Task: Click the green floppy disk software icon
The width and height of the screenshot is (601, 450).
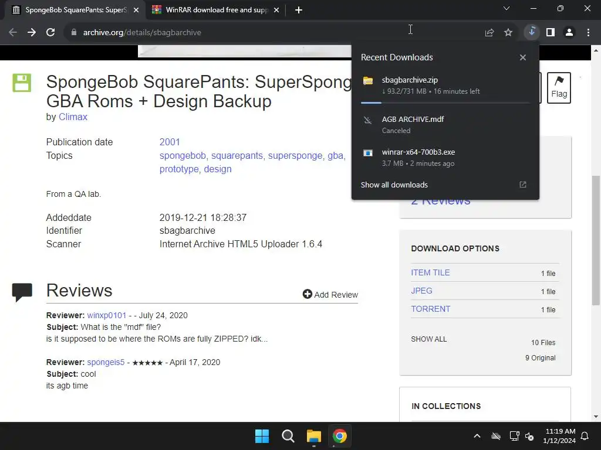Action: coord(22,83)
